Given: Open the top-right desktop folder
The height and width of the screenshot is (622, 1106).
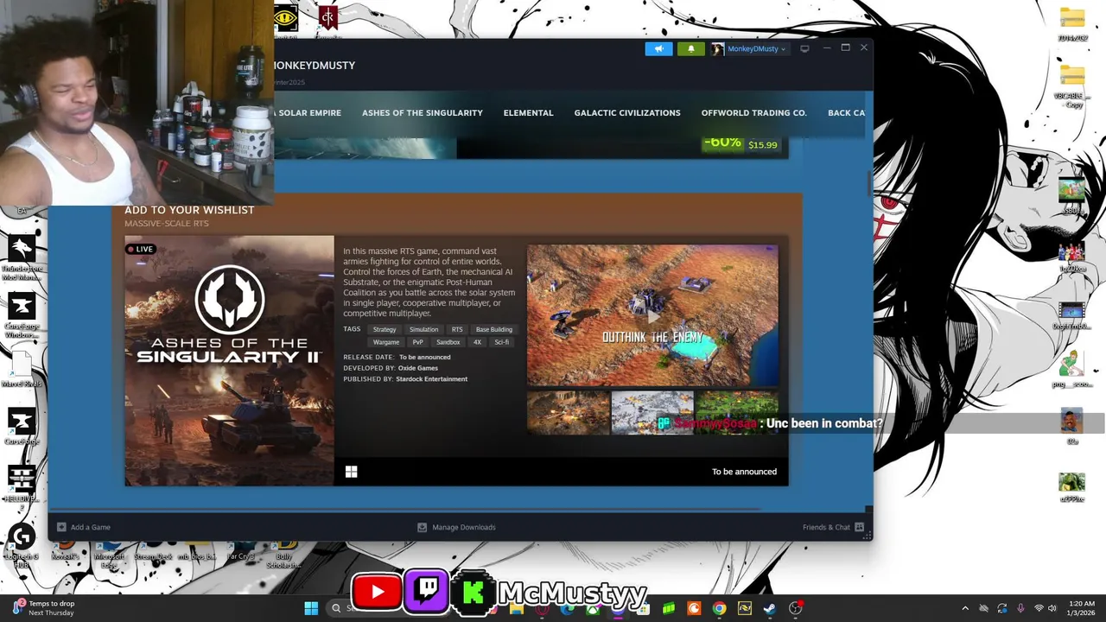Looking at the screenshot, I should [1072, 23].
